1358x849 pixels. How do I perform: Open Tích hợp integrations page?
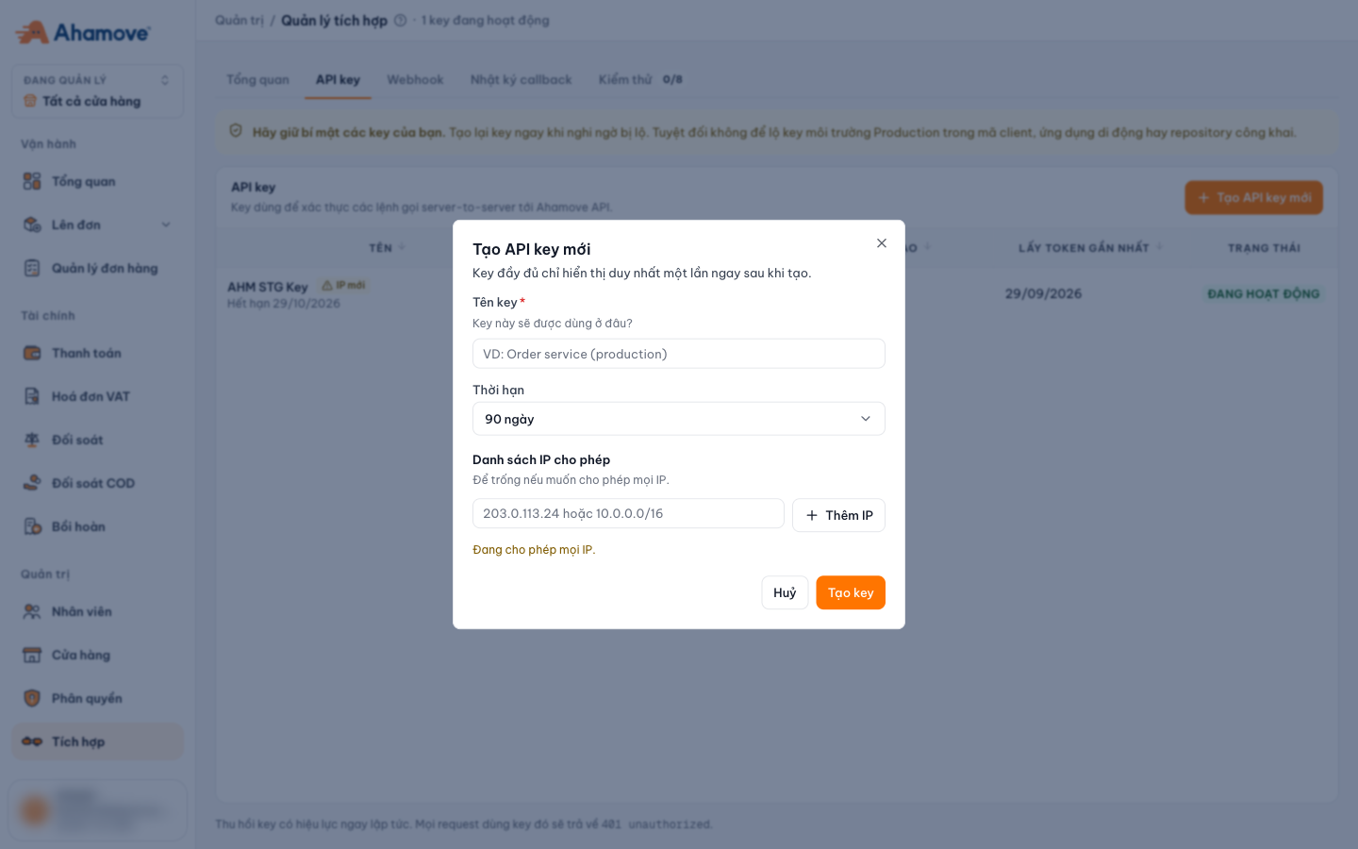click(x=97, y=741)
